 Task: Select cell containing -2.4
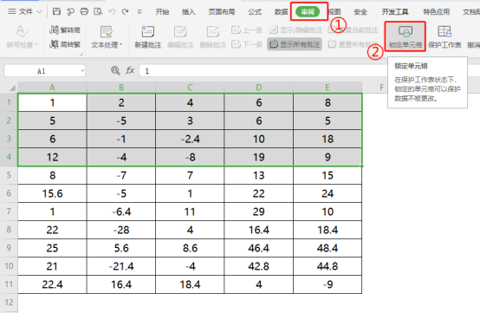[x=190, y=139]
